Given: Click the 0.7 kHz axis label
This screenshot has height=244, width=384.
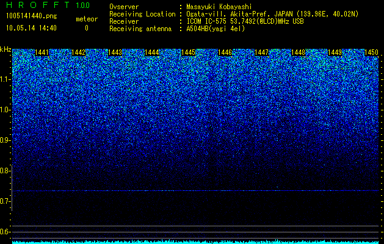Looking at the screenshot, I should pyautogui.click(x=5, y=201).
